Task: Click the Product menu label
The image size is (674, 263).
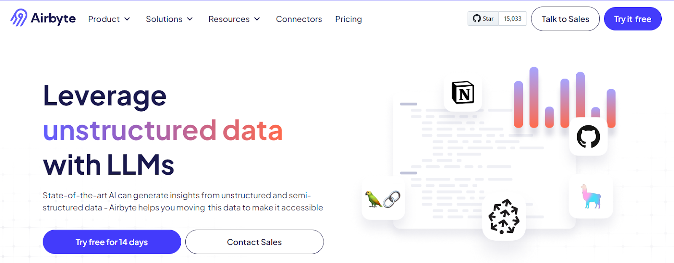Action: click(x=104, y=19)
